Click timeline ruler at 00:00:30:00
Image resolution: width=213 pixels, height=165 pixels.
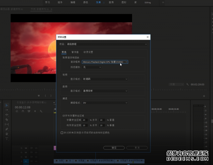coord(157,109)
